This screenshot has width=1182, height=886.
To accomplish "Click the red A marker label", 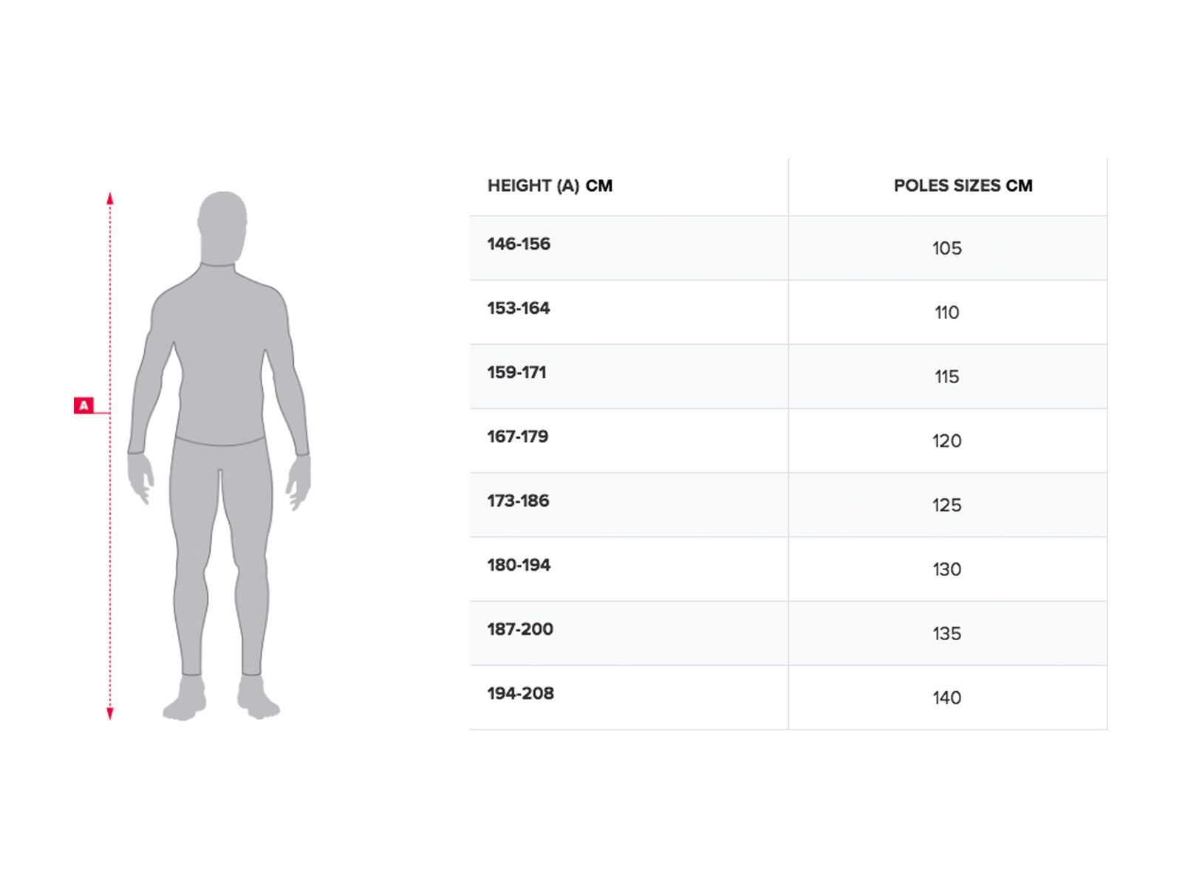I will 83,405.
